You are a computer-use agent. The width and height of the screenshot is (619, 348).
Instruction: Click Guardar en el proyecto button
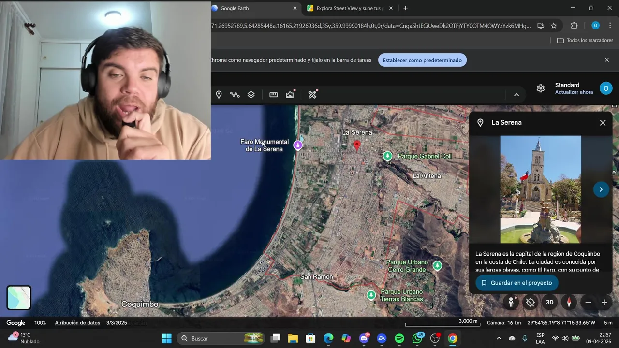(516, 283)
